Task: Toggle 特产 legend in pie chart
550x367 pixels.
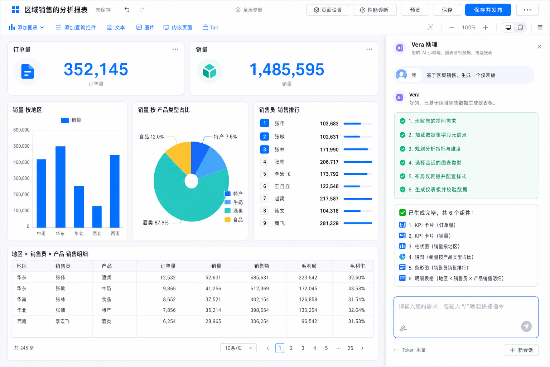Action: tap(233, 194)
